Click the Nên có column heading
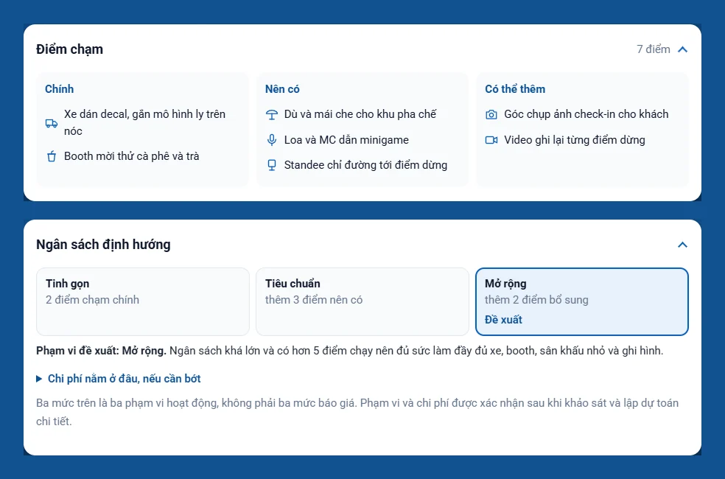This screenshot has height=479, width=725. [282, 88]
